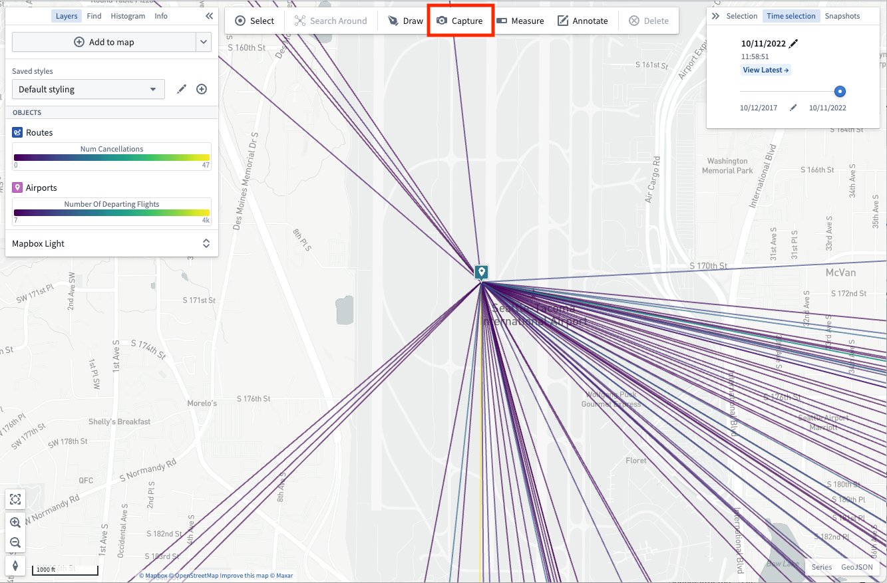Viewport: 887px width, 583px height.
Task: Select the Airports layer row
Action: 112,187
